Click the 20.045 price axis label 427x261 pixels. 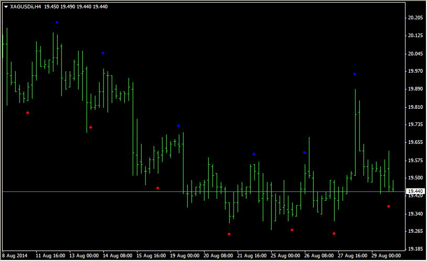pyautogui.click(x=415, y=54)
